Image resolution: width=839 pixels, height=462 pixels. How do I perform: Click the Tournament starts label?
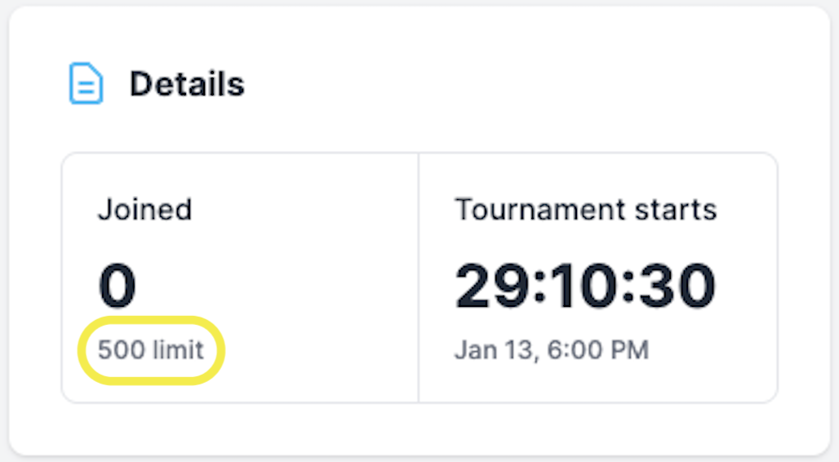[x=585, y=209]
